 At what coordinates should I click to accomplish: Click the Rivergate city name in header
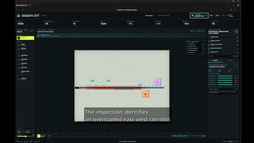tap(149, 15)
